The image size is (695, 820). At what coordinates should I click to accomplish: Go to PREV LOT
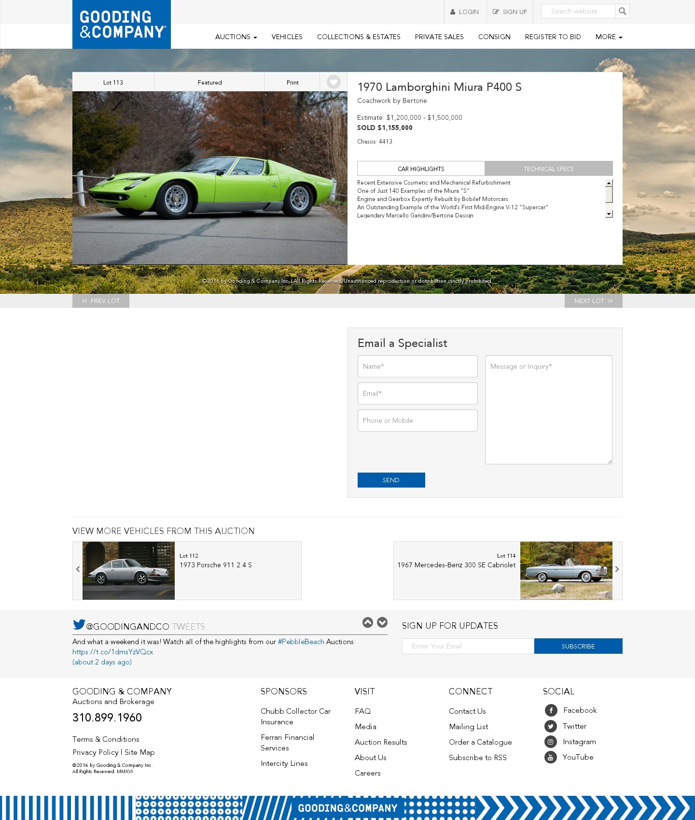click(x=101, y=301)
